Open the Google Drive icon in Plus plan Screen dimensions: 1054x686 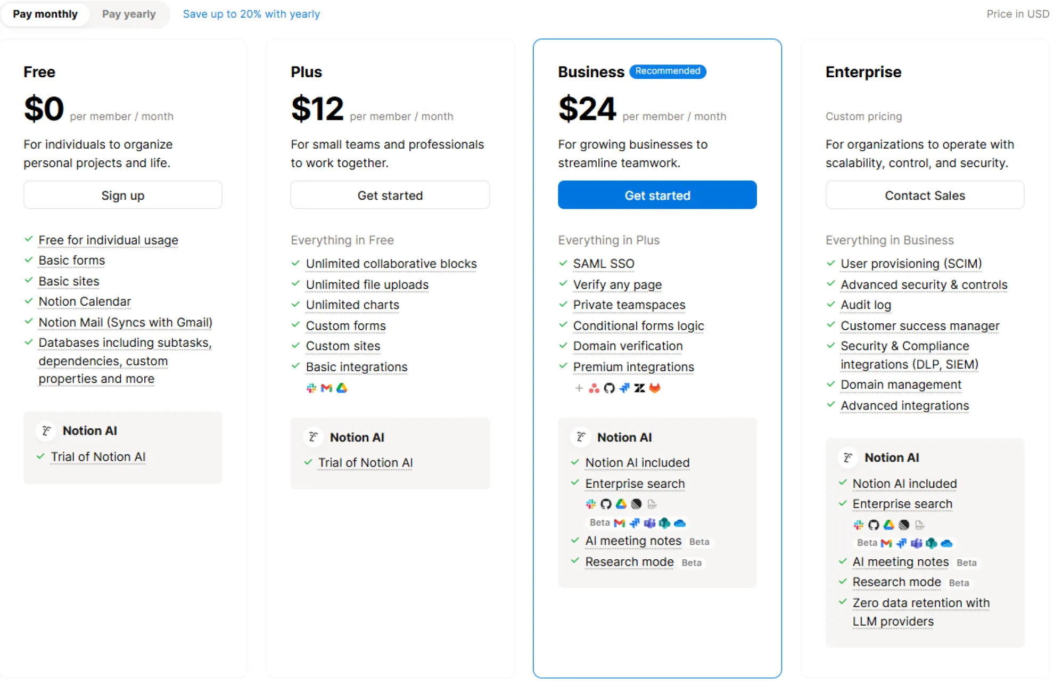click(x=342, y=388)
